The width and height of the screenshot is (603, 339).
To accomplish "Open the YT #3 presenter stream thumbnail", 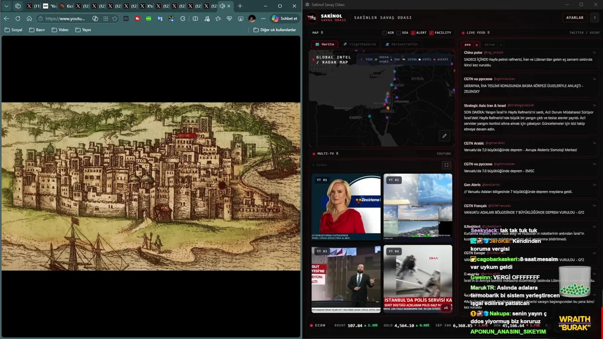I will point(346,279).
